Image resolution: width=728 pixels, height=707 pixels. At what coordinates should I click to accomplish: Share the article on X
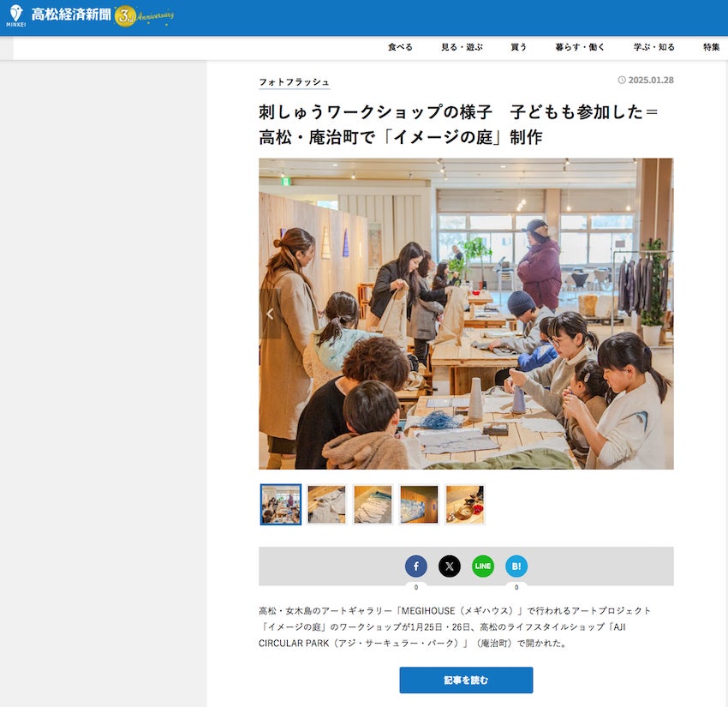[450, 566]
